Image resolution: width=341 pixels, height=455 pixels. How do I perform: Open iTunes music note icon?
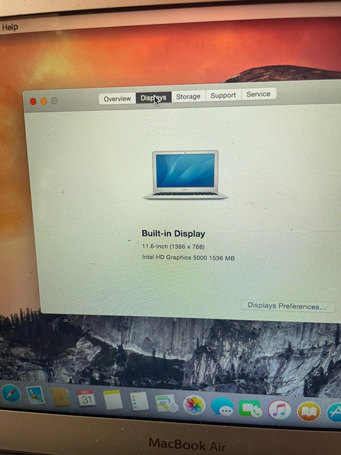(279, 409)
